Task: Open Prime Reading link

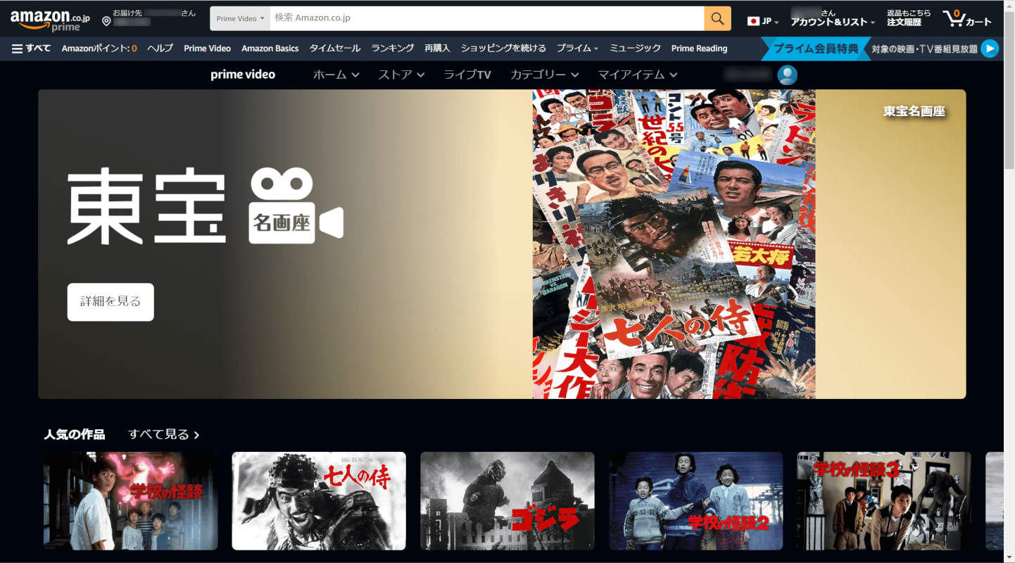Action: [699, 49]
